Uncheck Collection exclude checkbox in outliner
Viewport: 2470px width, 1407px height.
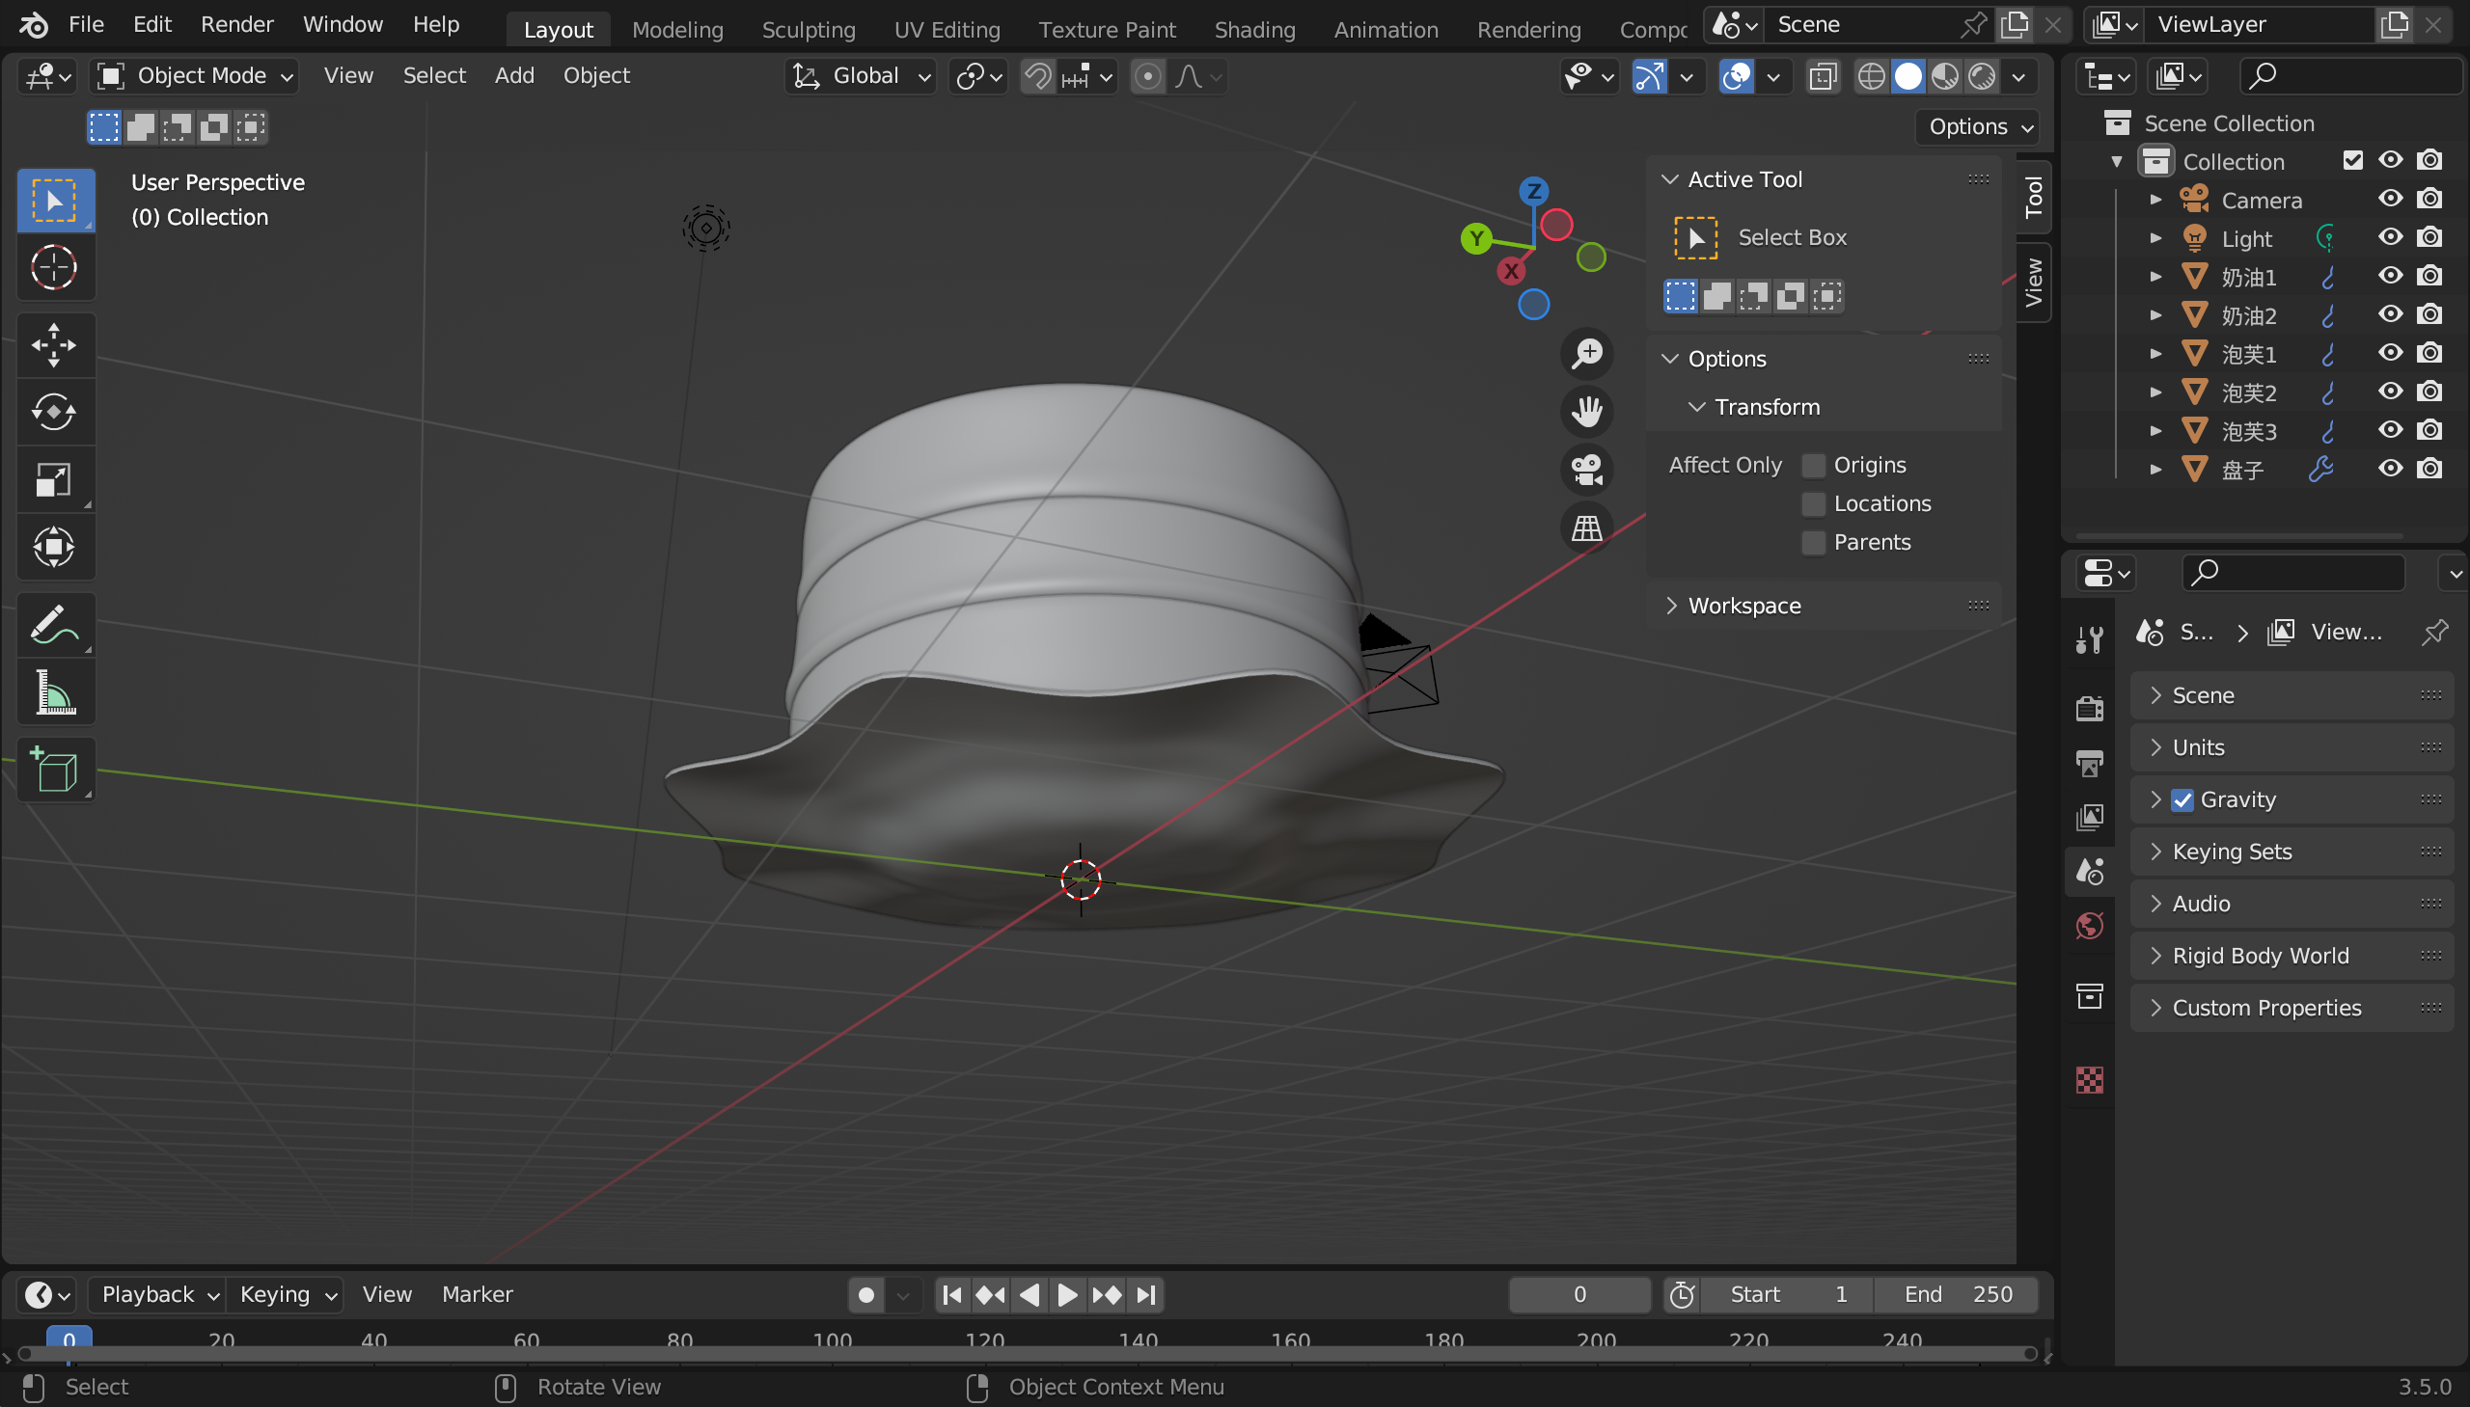click(2352, 160)
